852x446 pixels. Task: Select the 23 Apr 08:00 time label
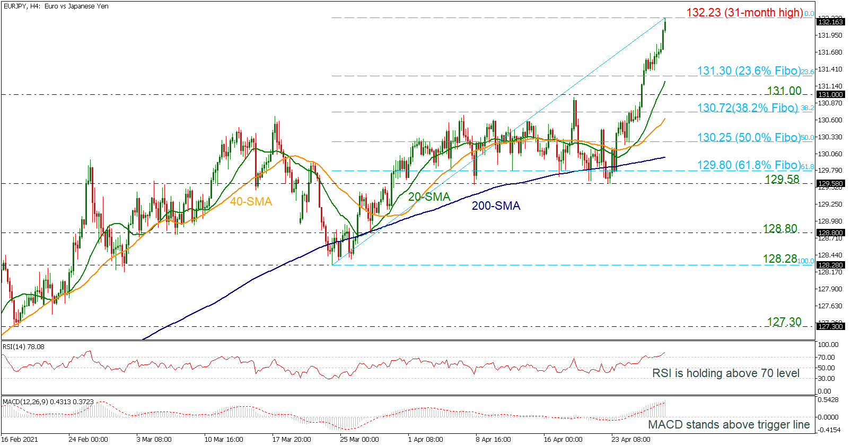(x=631, y=440)
